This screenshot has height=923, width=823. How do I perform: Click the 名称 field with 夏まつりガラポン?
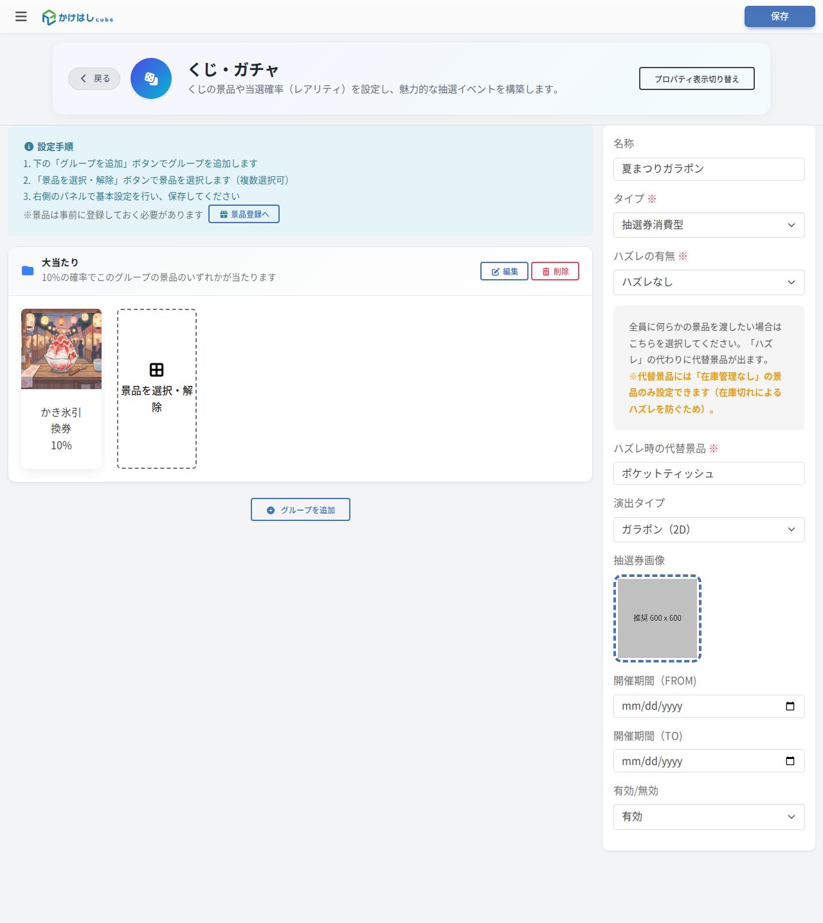coord(709,169)
